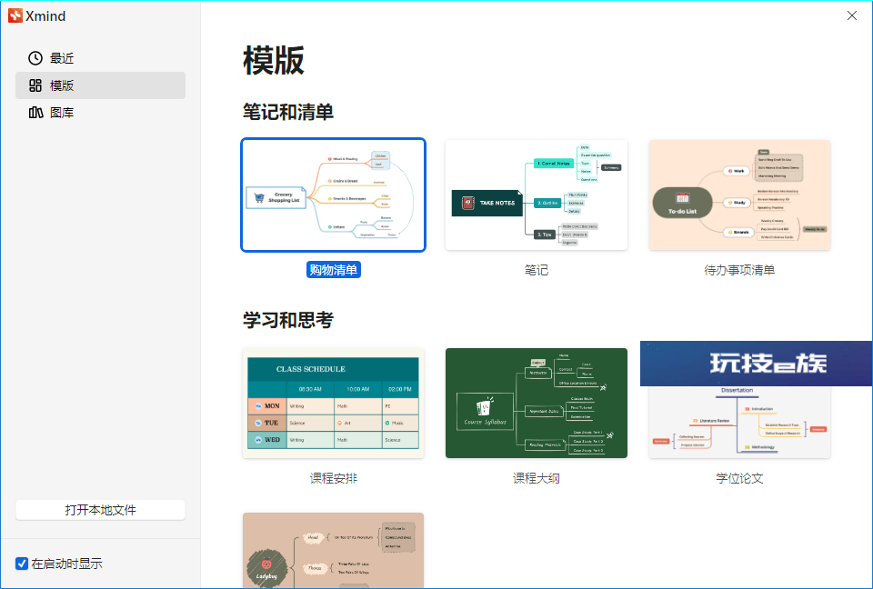Image resolution: width=873 pixels, height=589 pixels.
Task: Select the 课程大纲 course syllabus template
Action: tap(537, 403)
